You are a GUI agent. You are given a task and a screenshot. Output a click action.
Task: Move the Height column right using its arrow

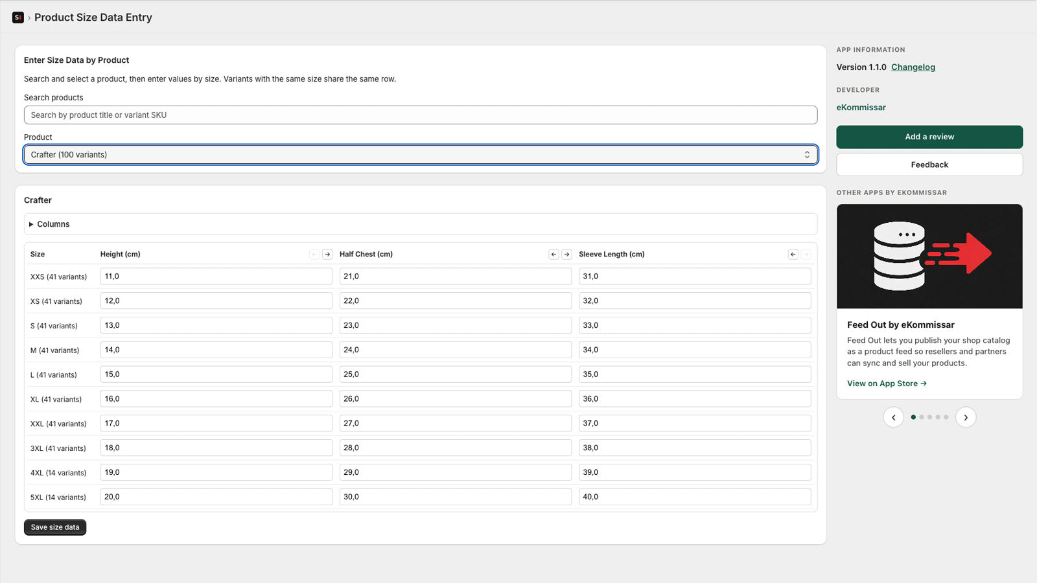[x=326, y=254]
